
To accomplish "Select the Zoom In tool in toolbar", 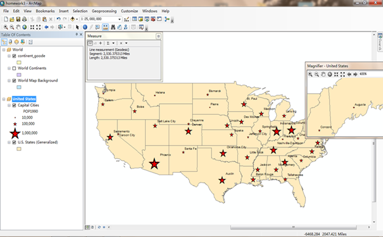I will (6, 27).
